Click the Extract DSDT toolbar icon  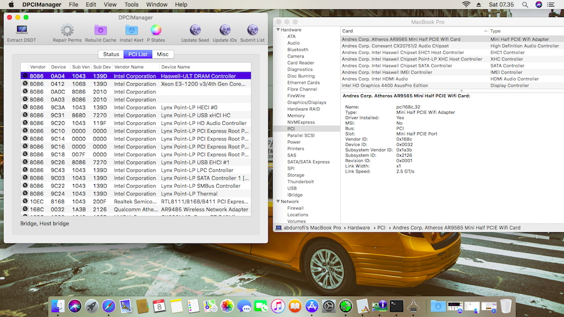point(22,30)
